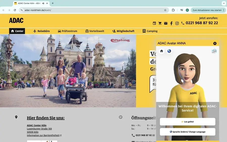
Task: Open the media controls icon in toolbar
Action: pos(182,10)
